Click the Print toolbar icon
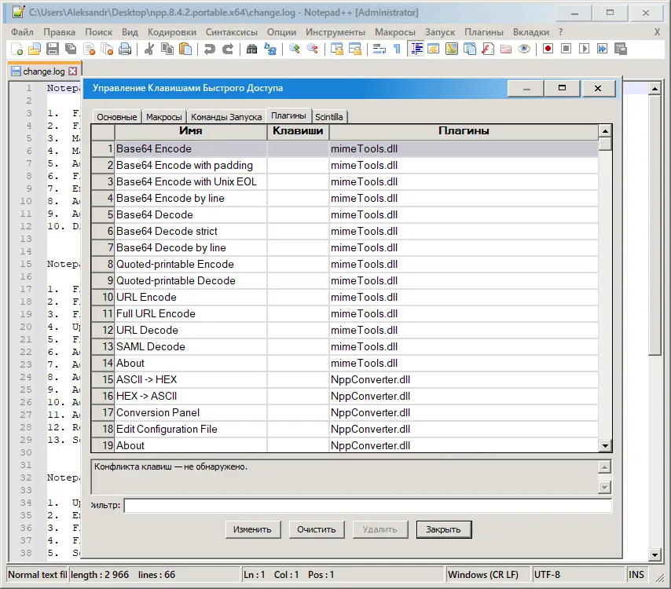The height and width of the screenshot is (589, 671). [125, 49]
